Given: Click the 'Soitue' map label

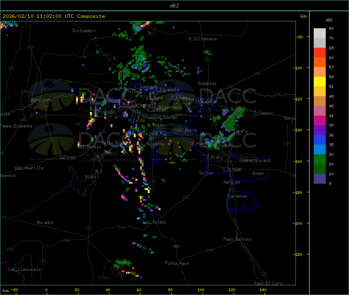Looking at the screenshot, I should (x=206, y=173).
